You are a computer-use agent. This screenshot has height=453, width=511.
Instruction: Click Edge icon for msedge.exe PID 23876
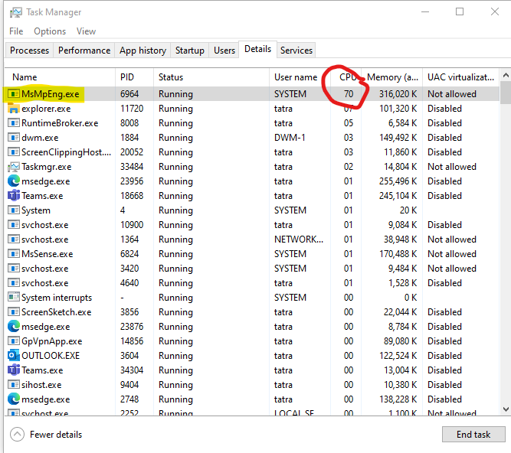point(13,327)
